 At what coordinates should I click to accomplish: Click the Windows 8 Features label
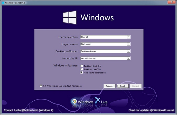[x=66, y=66]
